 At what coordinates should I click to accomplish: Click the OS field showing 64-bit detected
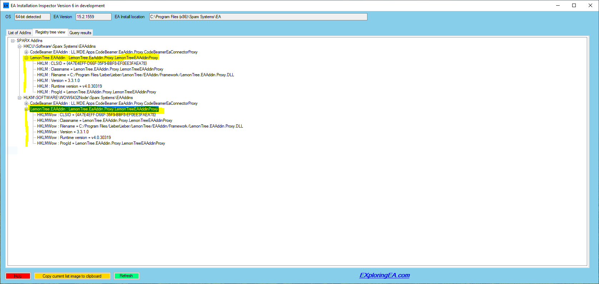tap(32, 17)
